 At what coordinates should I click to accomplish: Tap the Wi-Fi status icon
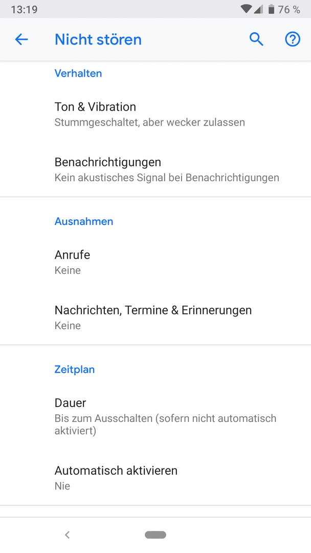click(x=246, y=9)
